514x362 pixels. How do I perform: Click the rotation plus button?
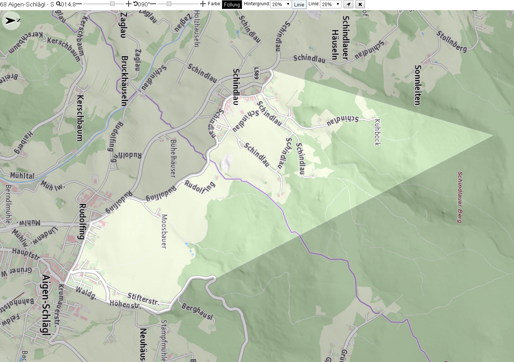point(203,4)
